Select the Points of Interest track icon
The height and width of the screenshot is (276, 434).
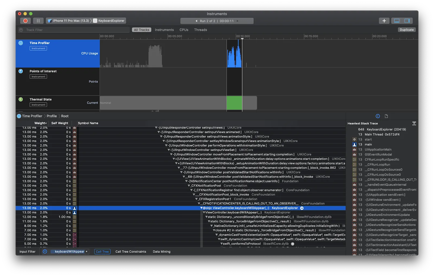(x=21, y=71)
